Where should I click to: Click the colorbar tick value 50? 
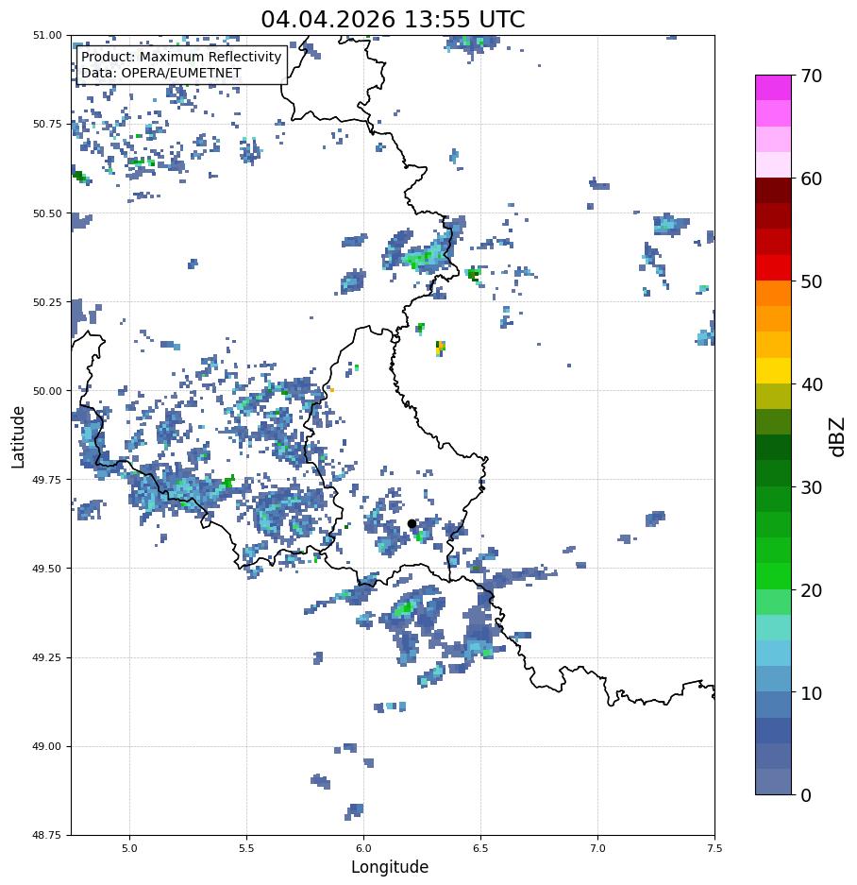pyautogui.click(x=812, y=281)
